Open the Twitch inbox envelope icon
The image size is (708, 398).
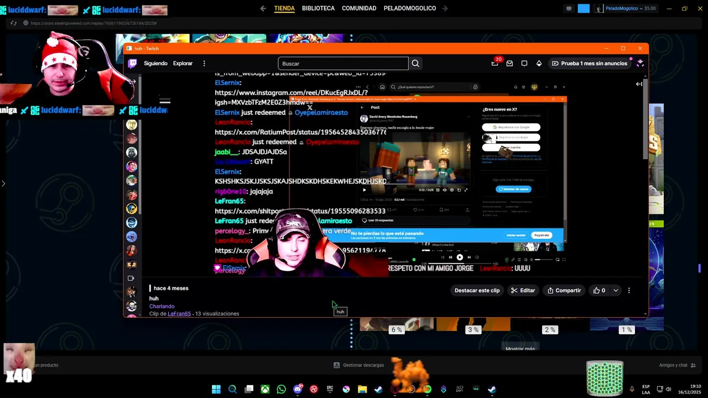coord(509,64)
